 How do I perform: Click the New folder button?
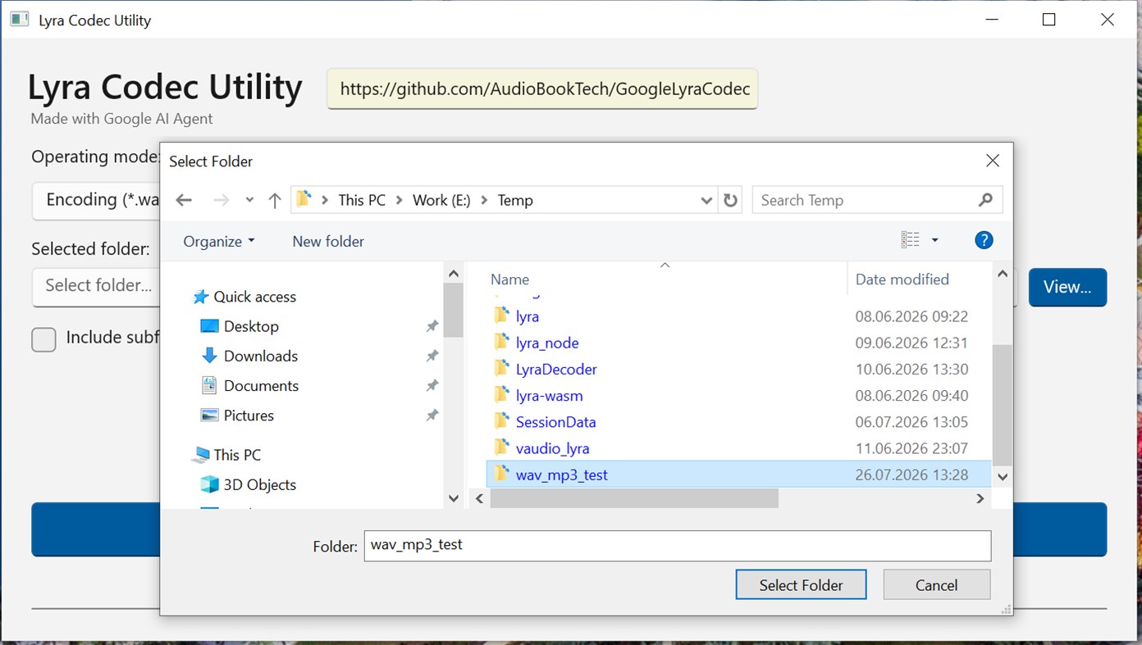pos(328,241)
